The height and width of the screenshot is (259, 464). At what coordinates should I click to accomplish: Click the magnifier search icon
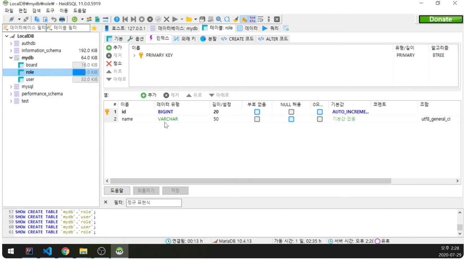pyautogui.click(x=219, y=19)
